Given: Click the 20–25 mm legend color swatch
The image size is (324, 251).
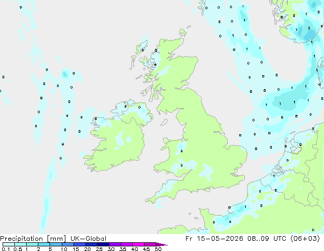Looking at the screenshot, I should point(91,244).
